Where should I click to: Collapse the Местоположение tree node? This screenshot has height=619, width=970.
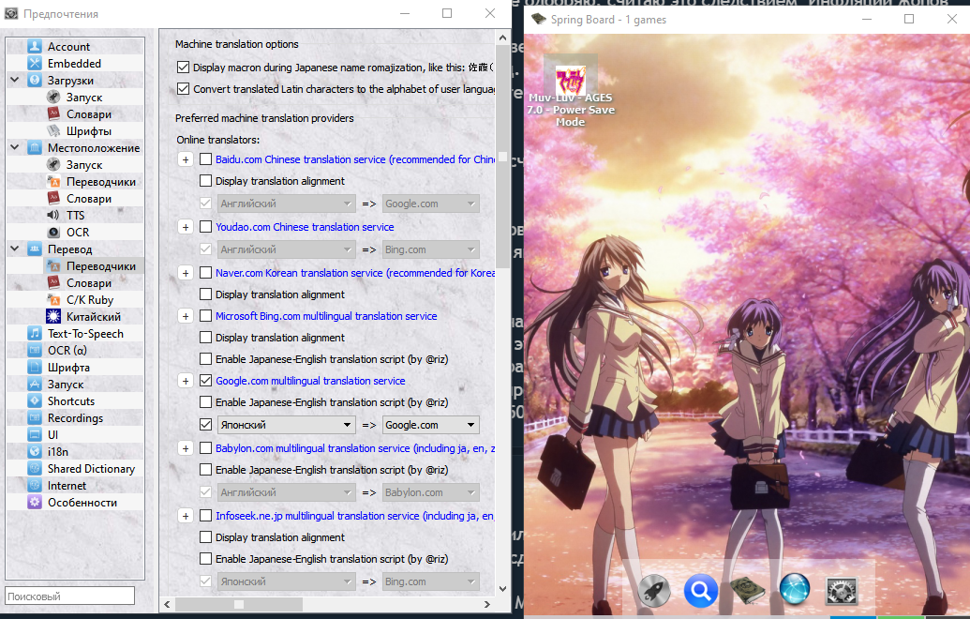(15, 147)
